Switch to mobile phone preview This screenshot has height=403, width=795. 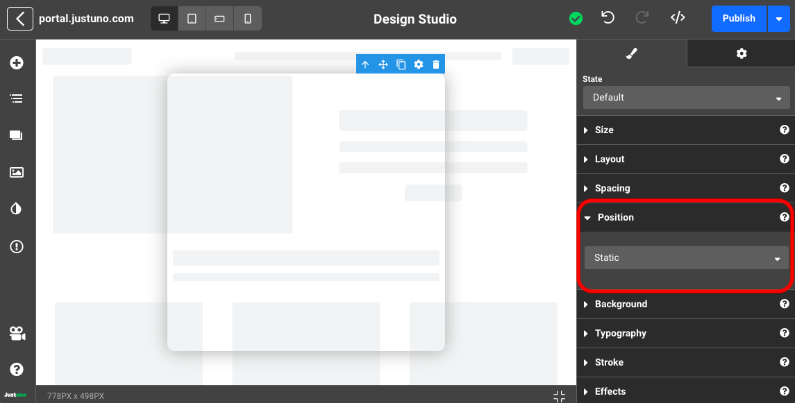[248, 19]
